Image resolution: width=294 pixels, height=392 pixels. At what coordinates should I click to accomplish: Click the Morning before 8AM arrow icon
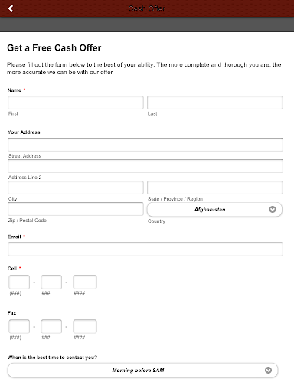click(268, 370)
